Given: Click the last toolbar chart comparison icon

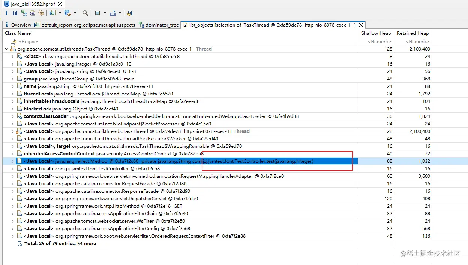Looking at the screenshot, I should pyautogui.click(x=130, y=13).
